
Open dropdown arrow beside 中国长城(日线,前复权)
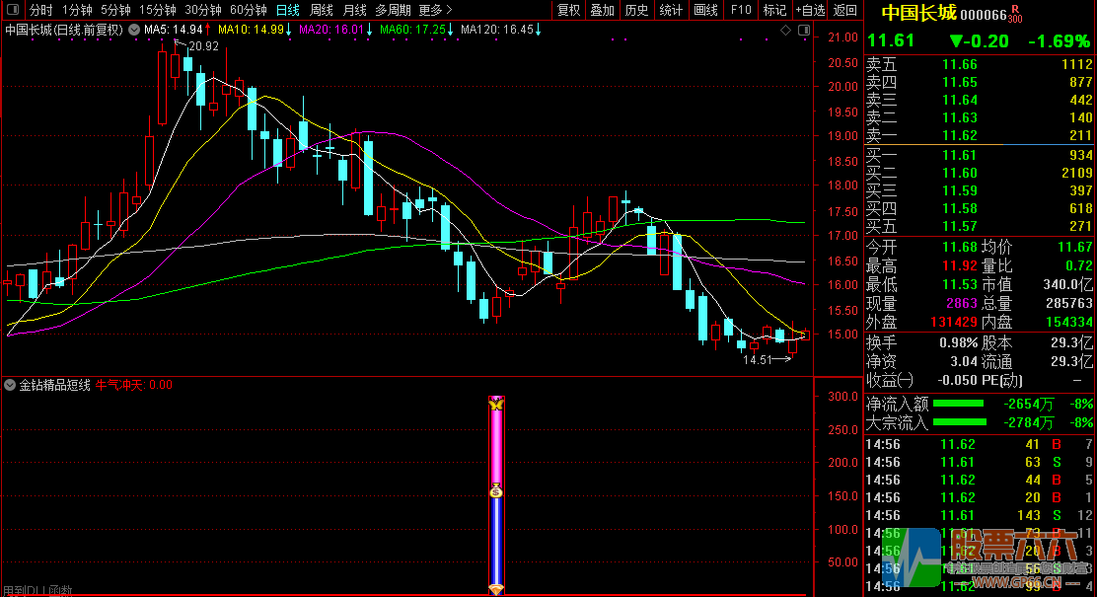tap(133, 31)
